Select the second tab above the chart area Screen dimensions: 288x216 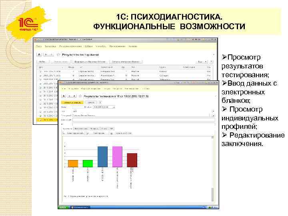point(81,128)
